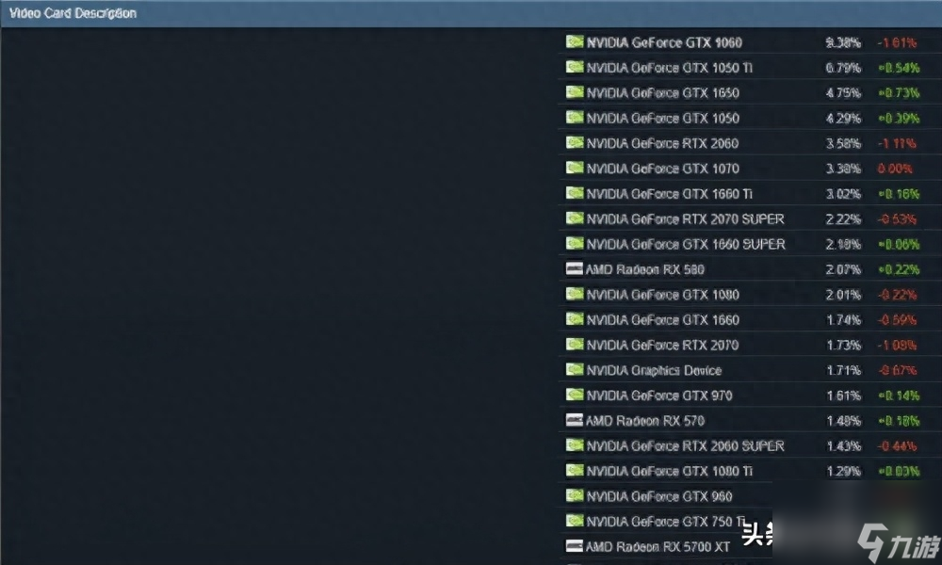942x565 pixels.
Task: Select the 2.22% share for RTX 2070 SUPER
Action: (x=843, y=219)
